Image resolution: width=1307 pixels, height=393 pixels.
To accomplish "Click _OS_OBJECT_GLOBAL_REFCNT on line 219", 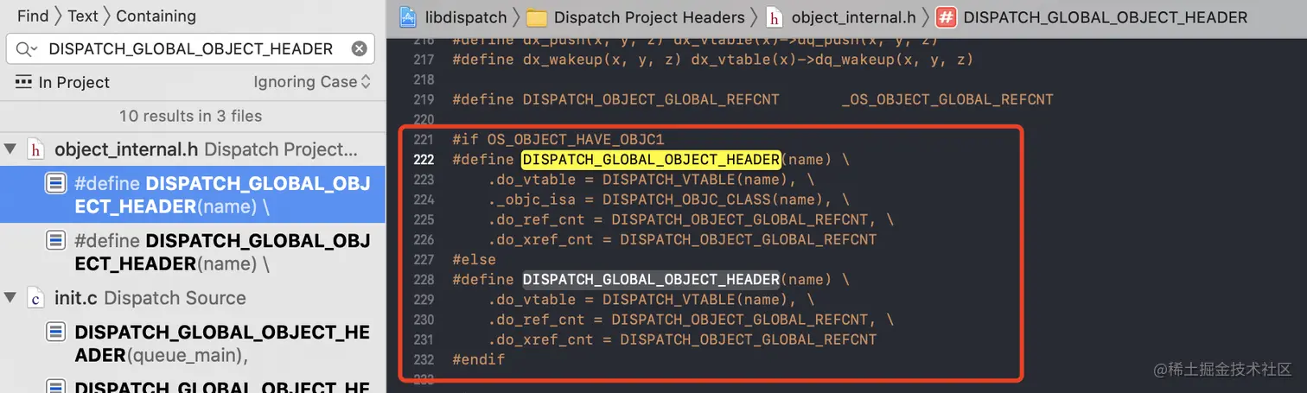I will tap(947, 99).
